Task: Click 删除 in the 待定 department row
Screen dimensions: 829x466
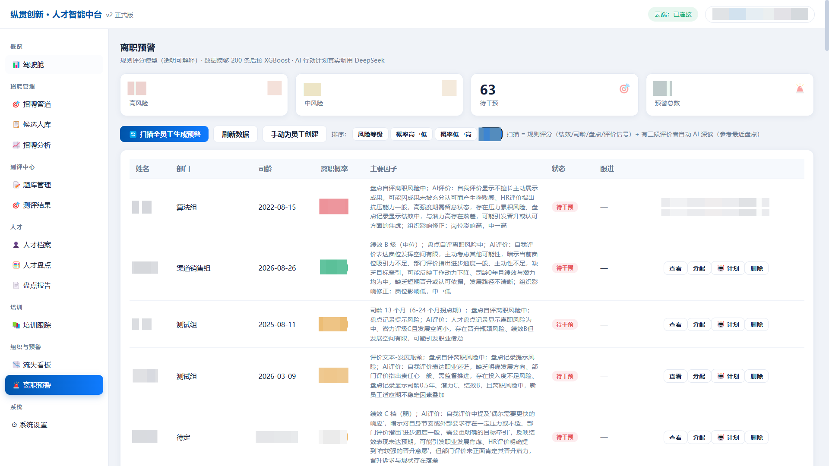Action: tap(756, 438)
